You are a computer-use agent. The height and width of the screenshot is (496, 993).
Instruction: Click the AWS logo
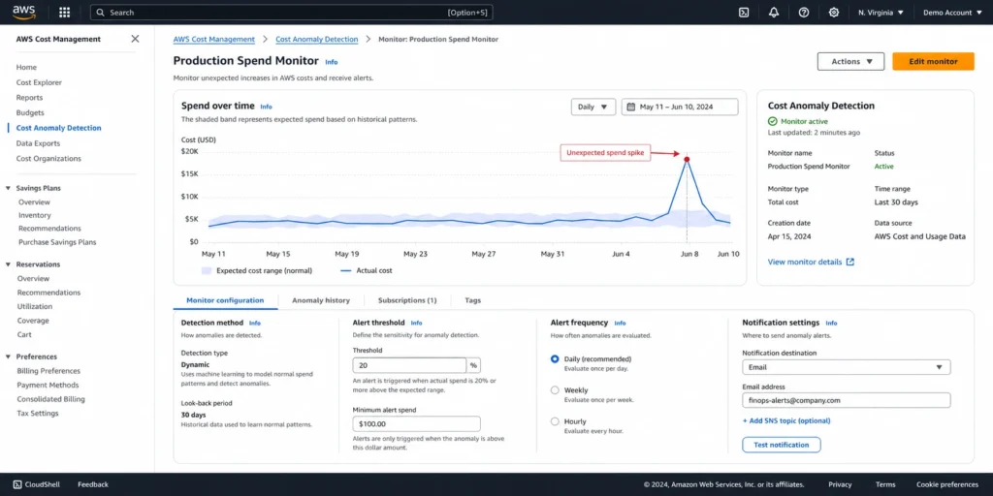pos(24,12)
